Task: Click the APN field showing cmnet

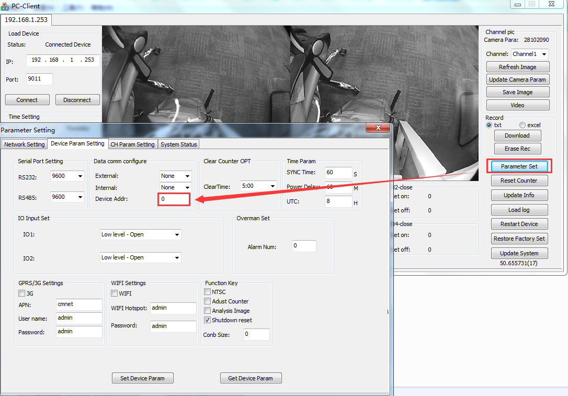Action: click(x=79, y=304)
